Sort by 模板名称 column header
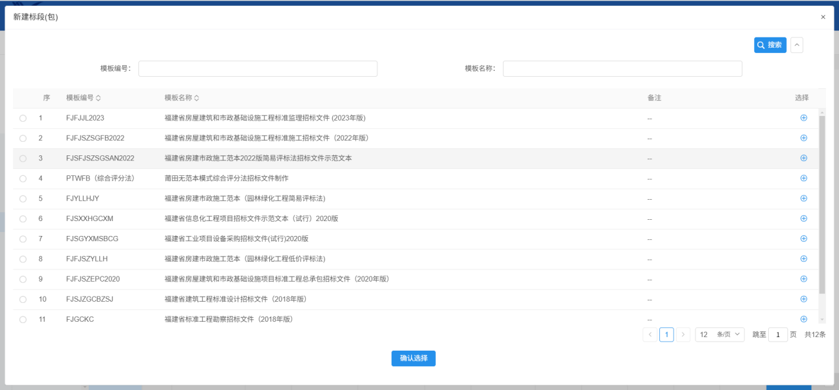This screenshot has height=390, width=839. [x=182, y=98]
